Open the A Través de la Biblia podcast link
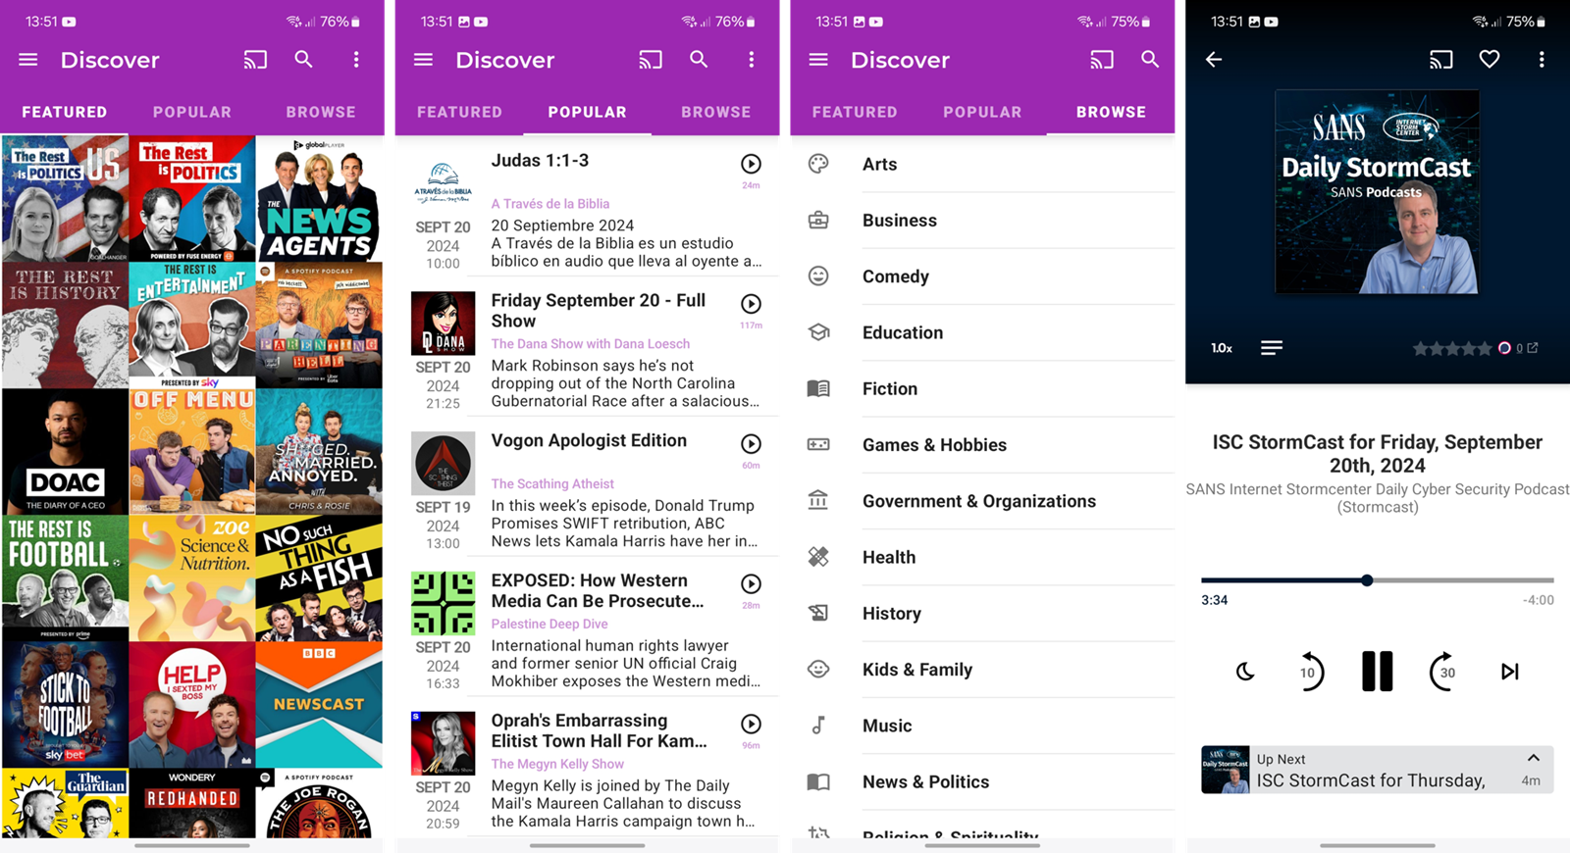The width and height of the screenshot is (1570, 853). (550, 204)
